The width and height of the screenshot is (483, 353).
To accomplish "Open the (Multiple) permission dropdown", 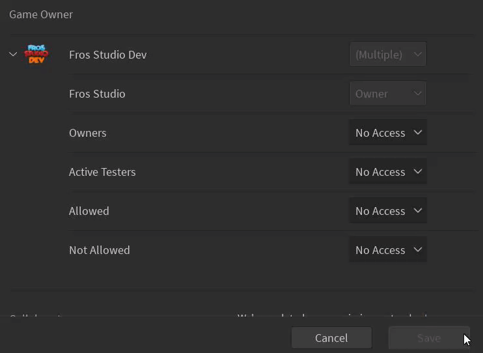I will click(x=387, y=54).
